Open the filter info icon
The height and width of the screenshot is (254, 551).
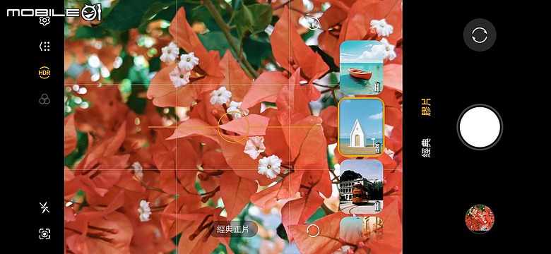pos(312,24)
